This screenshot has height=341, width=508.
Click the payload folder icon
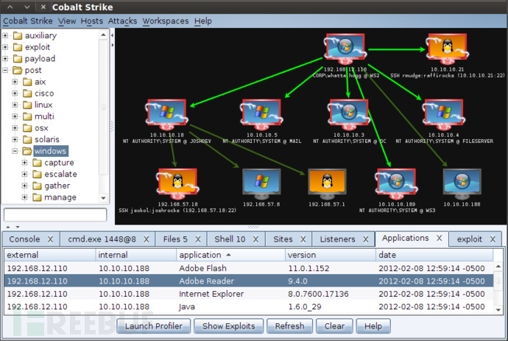(x=18, y=59)
